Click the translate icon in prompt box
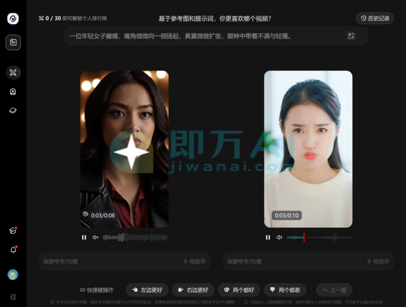Screen dimensions: 406x307 (x=351, y=36)
